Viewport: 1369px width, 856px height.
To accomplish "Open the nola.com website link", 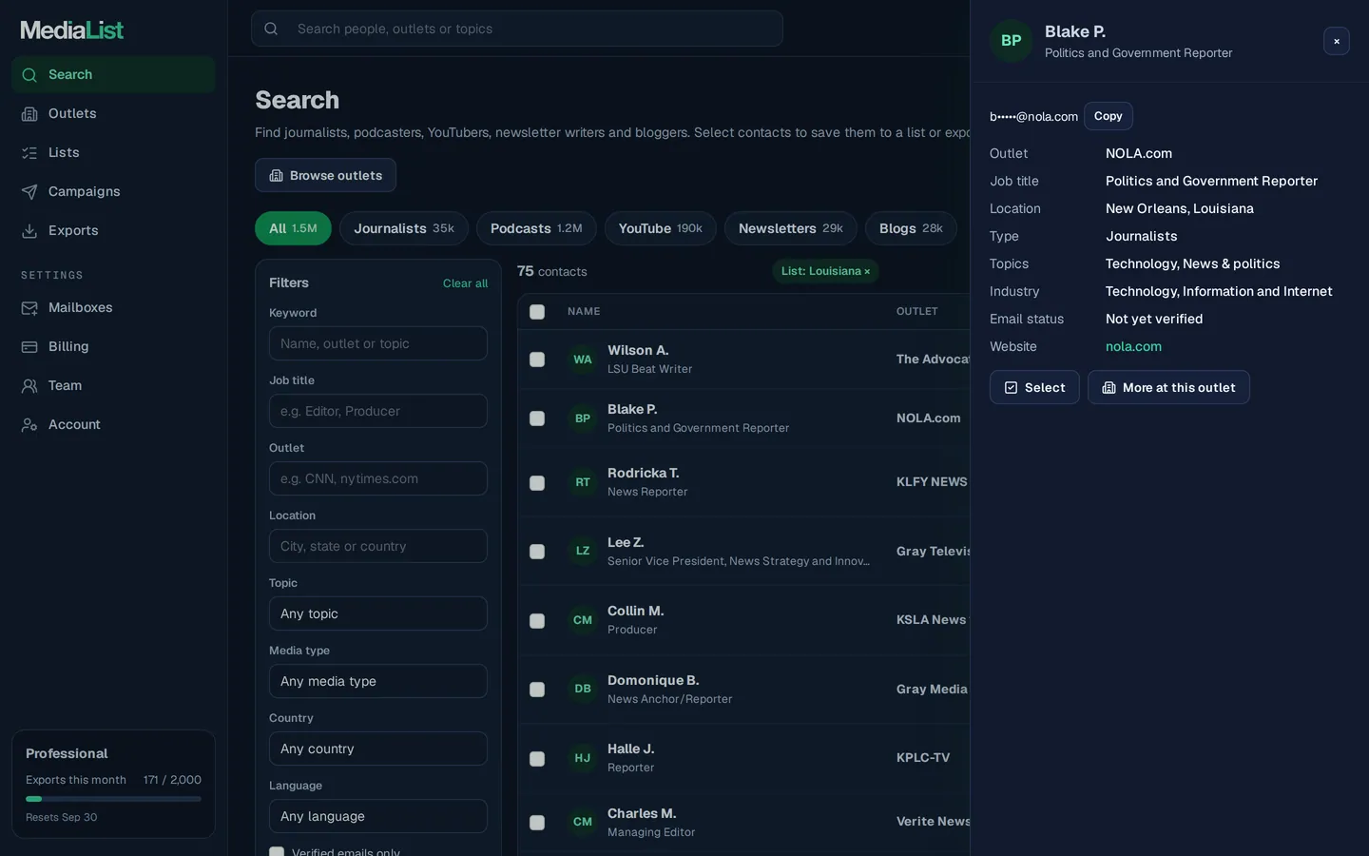I will click(1133, 346).
